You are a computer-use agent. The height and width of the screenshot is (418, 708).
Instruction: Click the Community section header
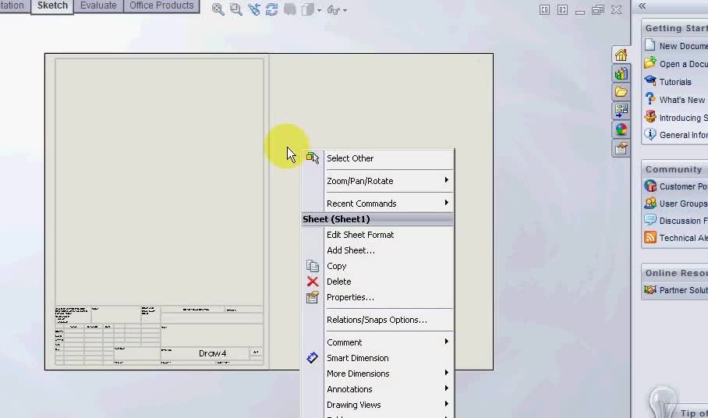[676, 169]
